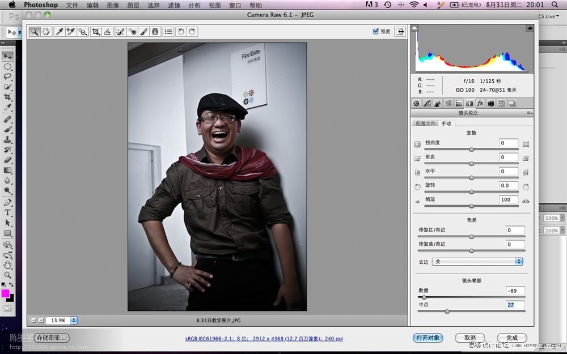Click the Wi-Fi status icon
The image size is (567, 354).
coord(414,5)
